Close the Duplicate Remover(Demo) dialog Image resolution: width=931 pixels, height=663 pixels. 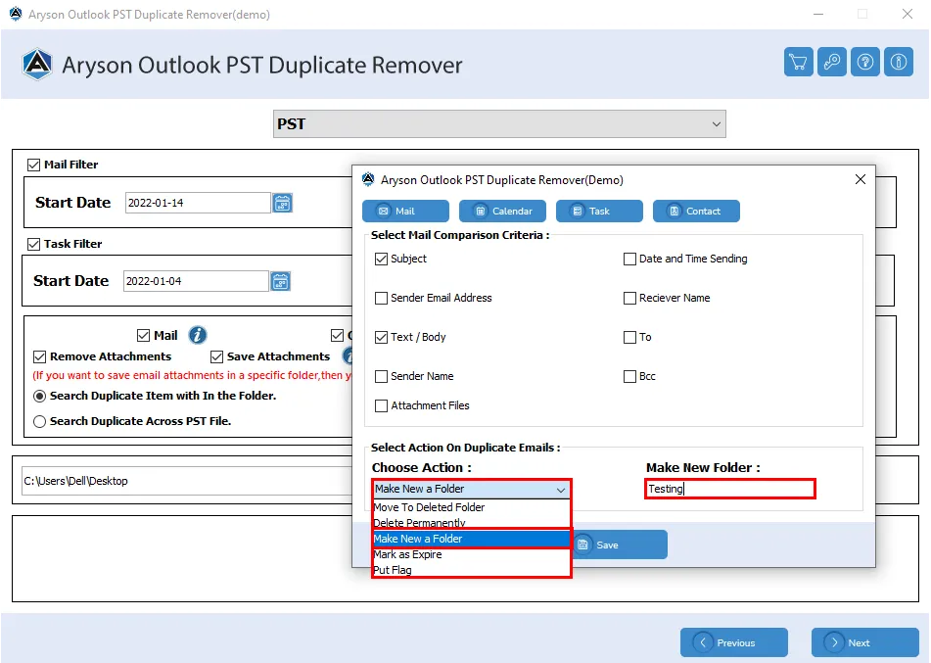860,179
